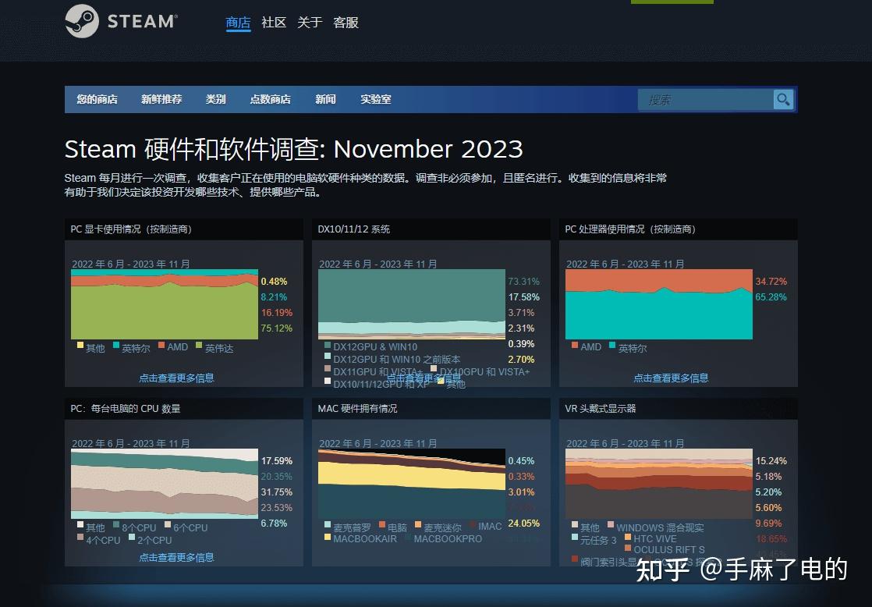Screen dimensions: 872x607
Task: Open the 商店 menu
Action: [x=238, y=23]
